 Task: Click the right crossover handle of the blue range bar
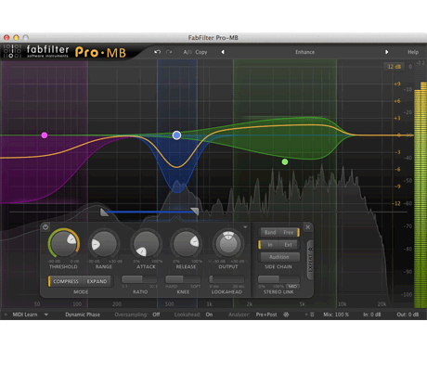195,212
